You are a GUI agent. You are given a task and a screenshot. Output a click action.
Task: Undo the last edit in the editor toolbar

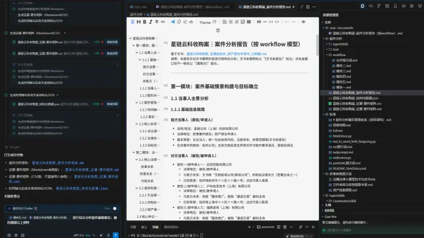[x=287, y=22]
